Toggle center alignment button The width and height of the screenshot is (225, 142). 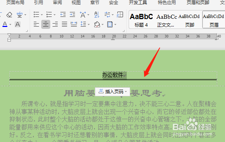pyautogui.click(x=46, y=24)
